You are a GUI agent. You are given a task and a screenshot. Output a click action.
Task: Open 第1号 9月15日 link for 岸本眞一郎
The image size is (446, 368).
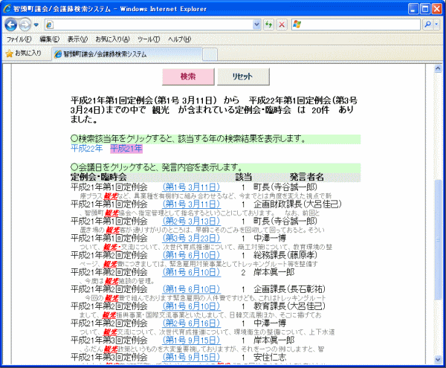click(192, 340)
